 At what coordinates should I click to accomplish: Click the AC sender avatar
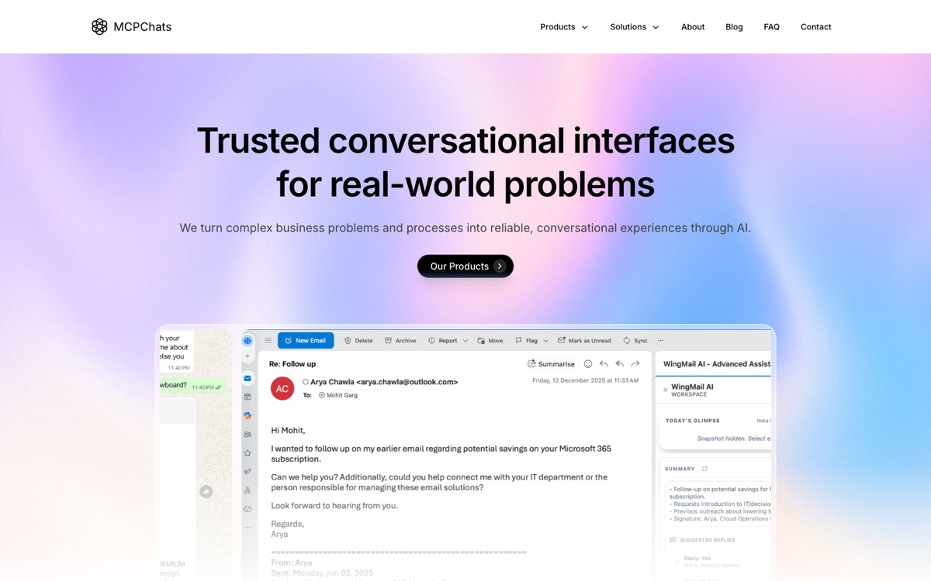pyautogui.click(x=282, y=389)
